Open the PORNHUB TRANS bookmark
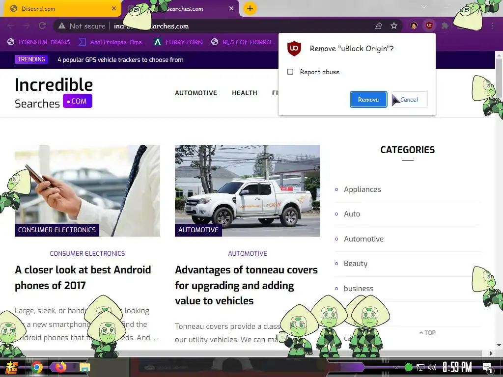This screenshot has height=377, width=503. [39, 42]
